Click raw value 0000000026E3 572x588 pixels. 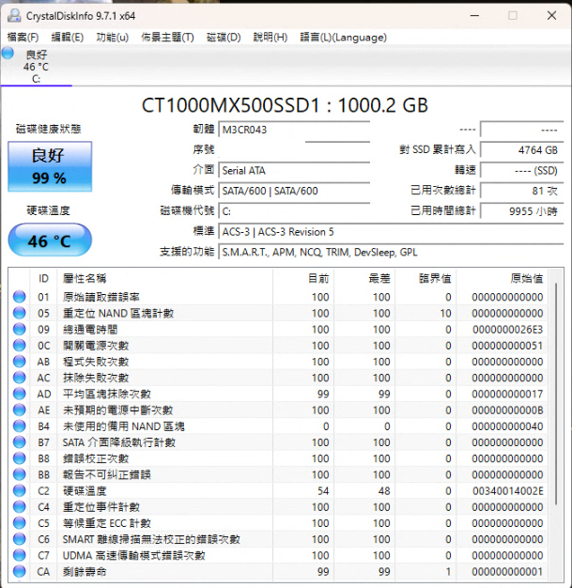click(507, 330)
